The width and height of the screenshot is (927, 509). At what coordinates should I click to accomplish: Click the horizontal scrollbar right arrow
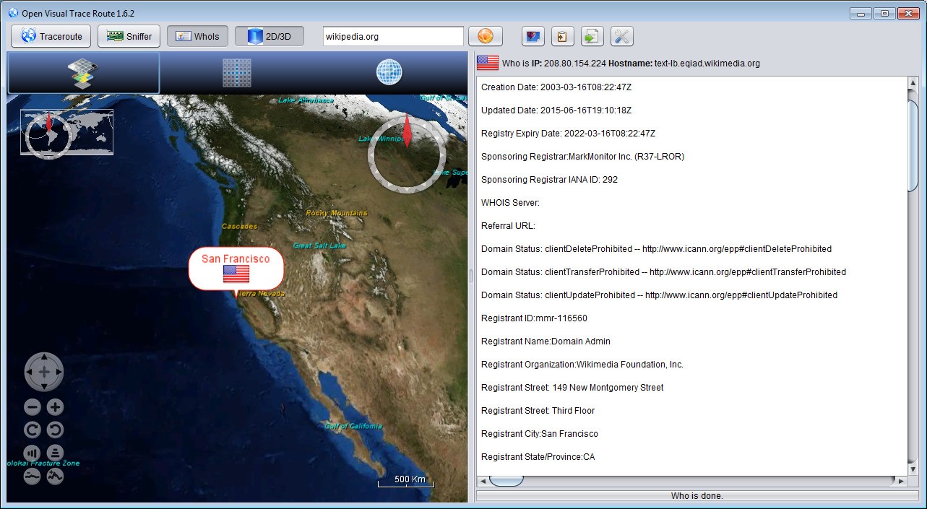(901, 480)
